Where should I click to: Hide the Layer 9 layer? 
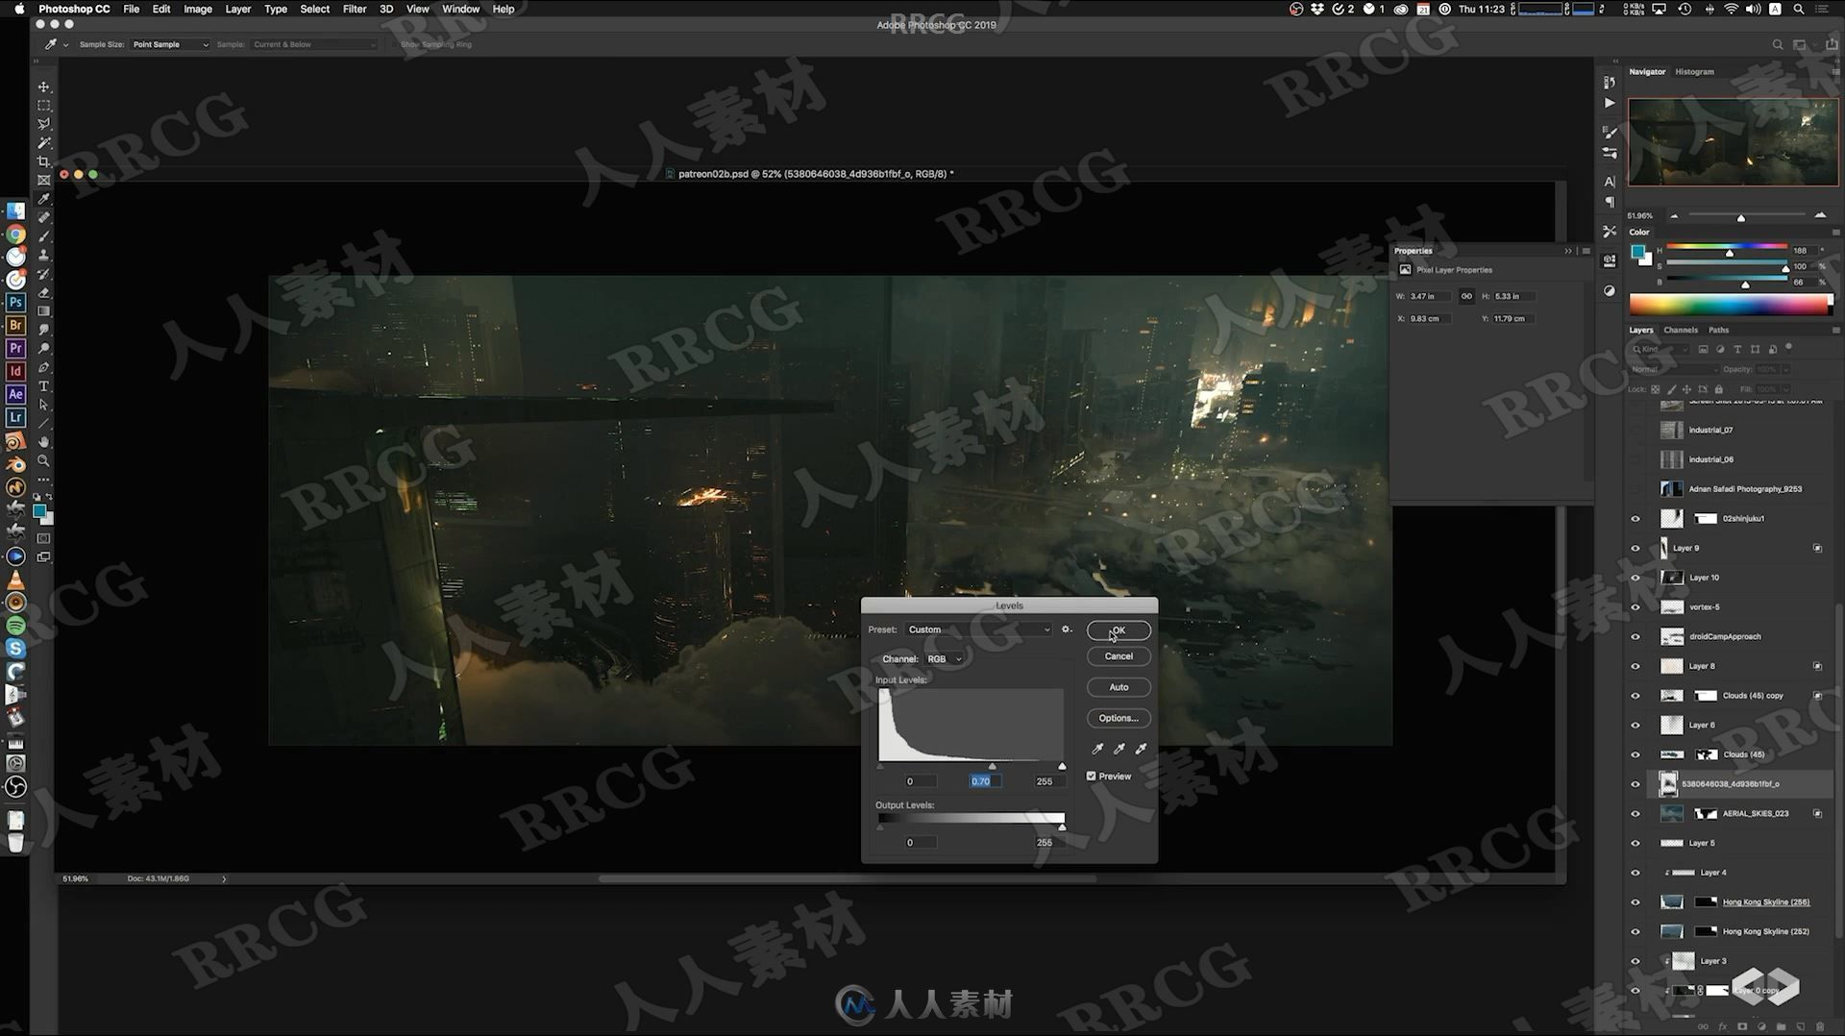pos(1635,549)
